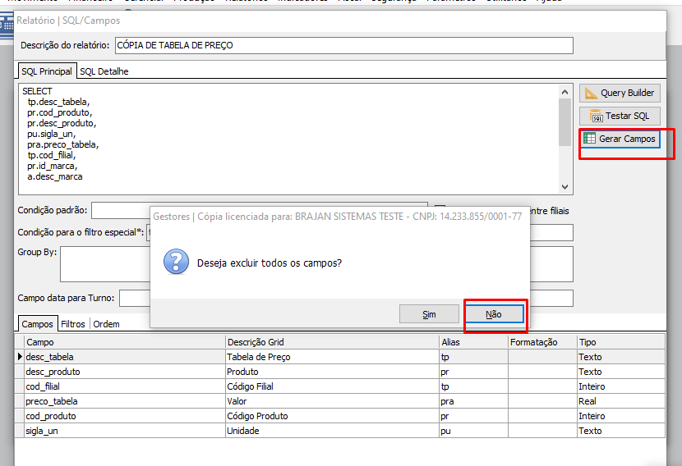The height and width of the screenshot is (466, 682).
Task: Click the Descrição do relatório text field
Action: [x=343, y=45]
